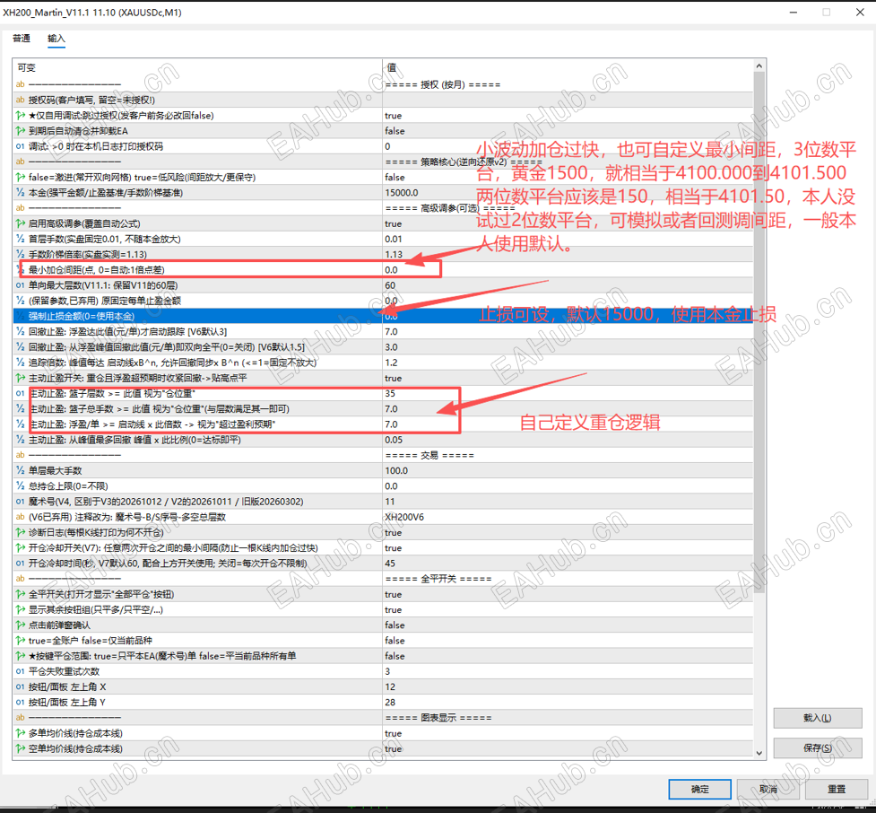Screen dimensions: 876x813
Task: Click 15000.0 value in 本金 row
Action: coord(401,193)
